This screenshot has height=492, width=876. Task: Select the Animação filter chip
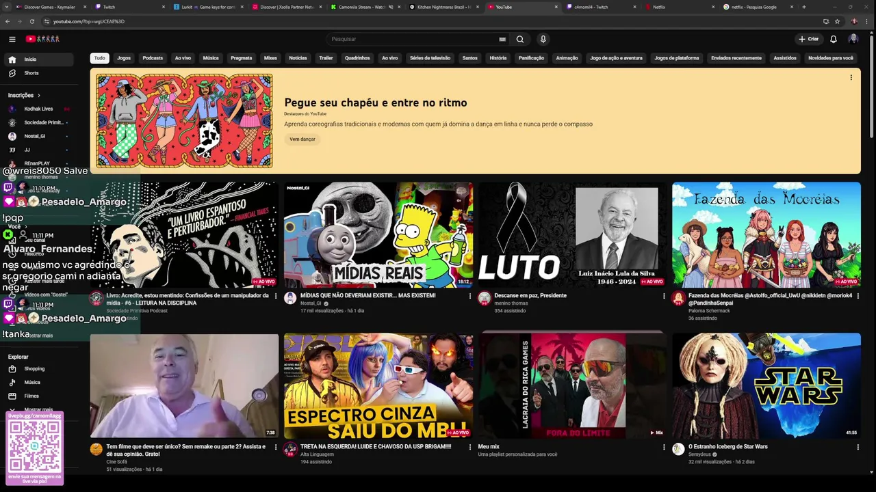pos(567,58)
